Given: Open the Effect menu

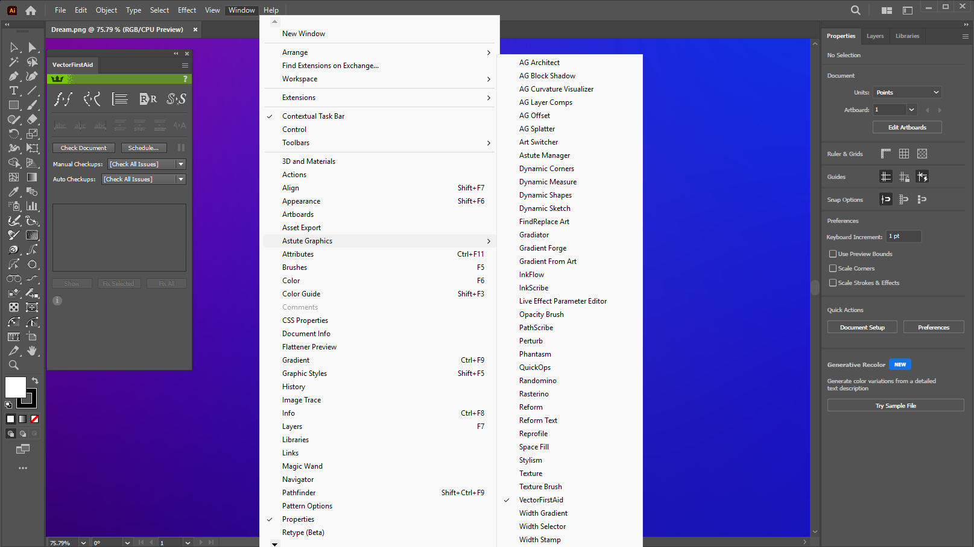Looking at the screenshot, I should click(x=187, y=10).
